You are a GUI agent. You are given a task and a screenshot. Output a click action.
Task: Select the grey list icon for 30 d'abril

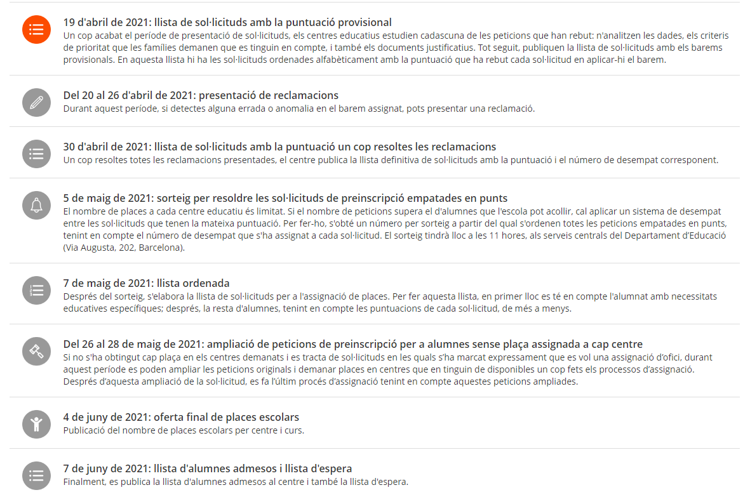coord(36,154)
